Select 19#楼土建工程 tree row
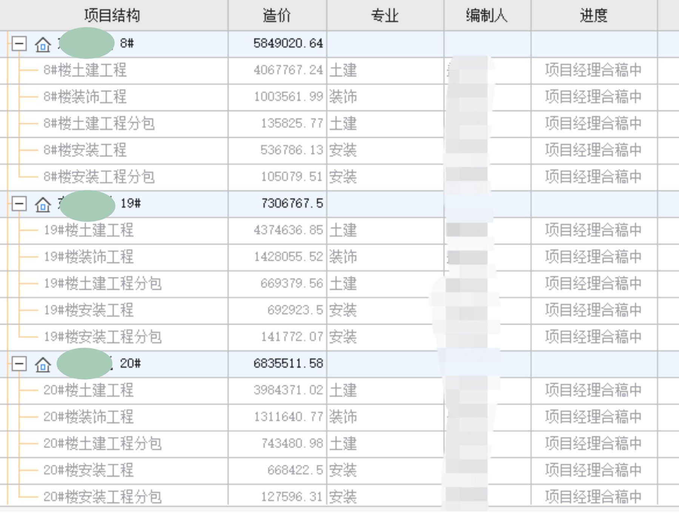The width and height of the screenshot is (679, 513). click(89, 230)
